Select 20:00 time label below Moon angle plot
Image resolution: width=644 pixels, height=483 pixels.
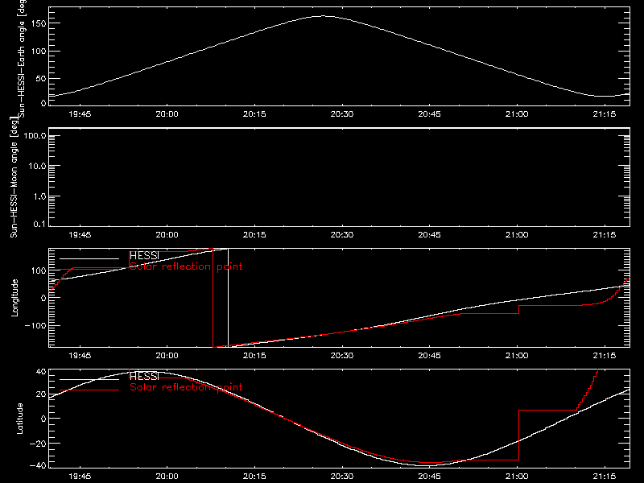pos(167,234)
